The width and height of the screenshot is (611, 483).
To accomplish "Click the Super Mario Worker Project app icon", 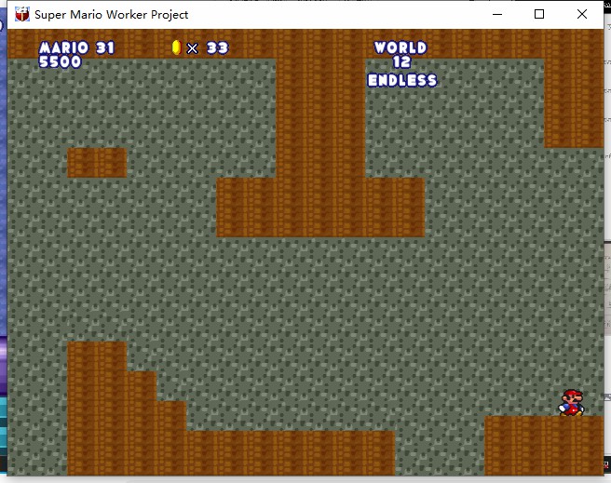I will pos(22,14).
